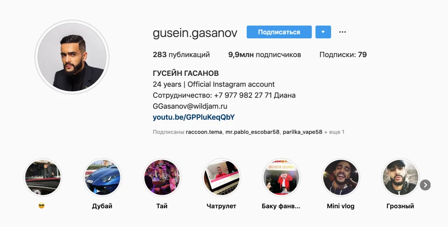Click the 283 публикаций posts count
The width and height of the screenshot is (448, 227).
click(182, 54)
